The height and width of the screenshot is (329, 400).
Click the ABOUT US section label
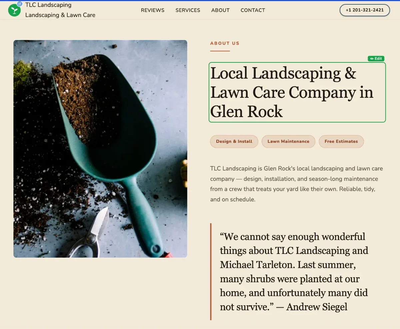pyautogui.click(x=225, y=43)
